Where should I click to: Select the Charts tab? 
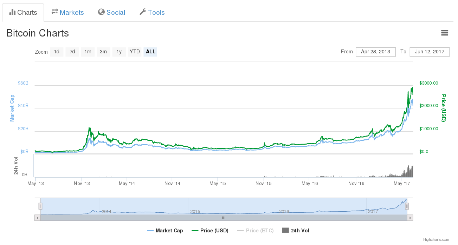[23, 13]
